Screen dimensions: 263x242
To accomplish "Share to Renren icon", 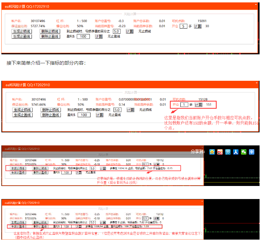I will (236, 152).
